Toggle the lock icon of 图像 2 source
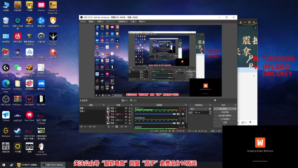Image resolution: width=298 pixels, height=168 pixels. [x=130, y=117]
